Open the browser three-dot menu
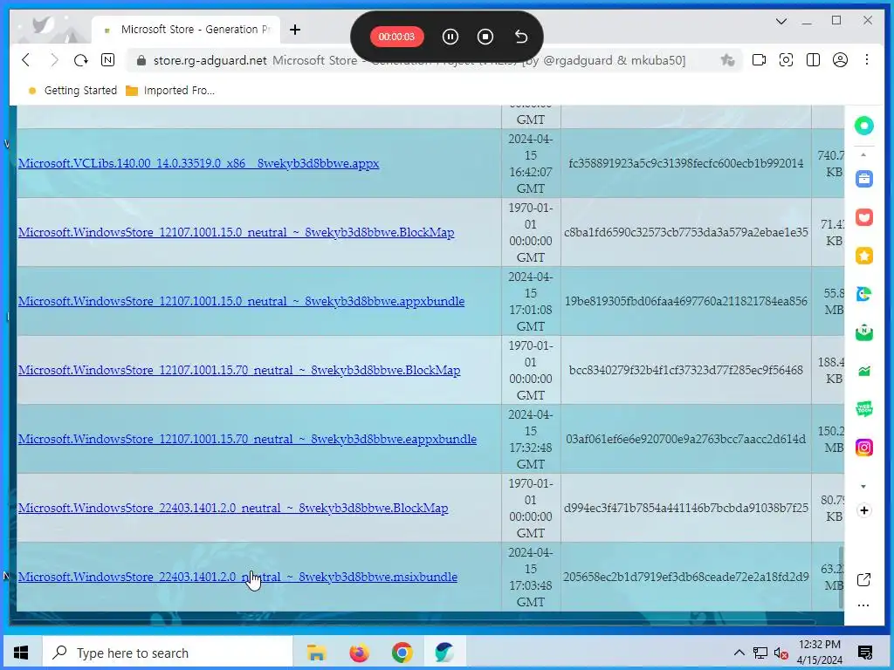Image resolution: width=894 pixels, height=670 pixels. 867,60
